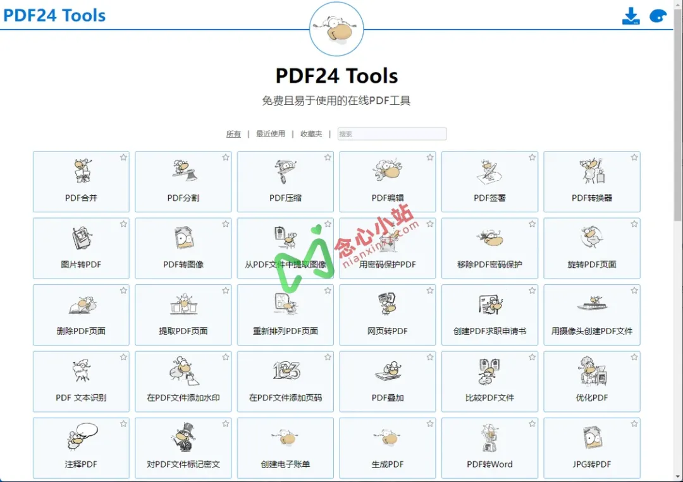Toggle star on 移除PDF密码保护 tile
The image size is (683, 482).
click(x=532, y=224)
